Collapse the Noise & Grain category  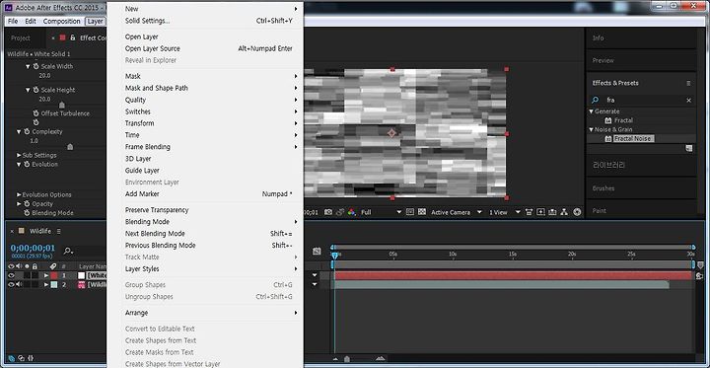tap(592, 129)
